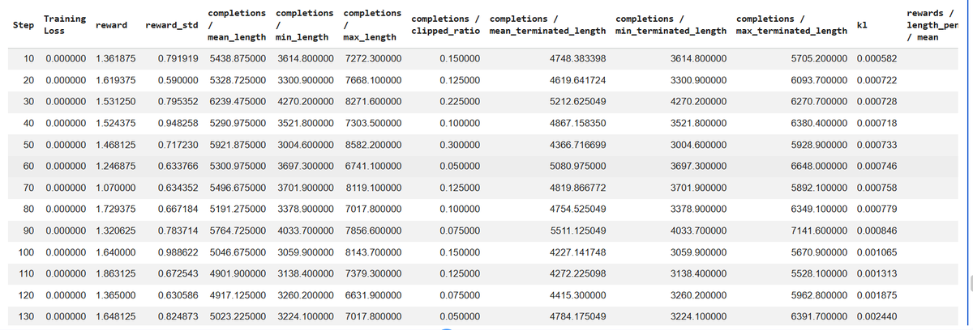
Task: Select max_terminated_length value 7141.600000
Action: pyautogui.click(x=820, y=231)
